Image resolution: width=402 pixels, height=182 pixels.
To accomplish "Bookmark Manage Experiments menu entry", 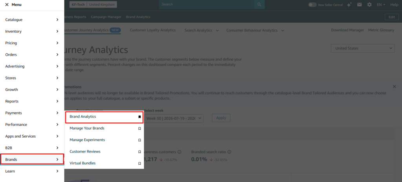I will (x=139, y=140).
